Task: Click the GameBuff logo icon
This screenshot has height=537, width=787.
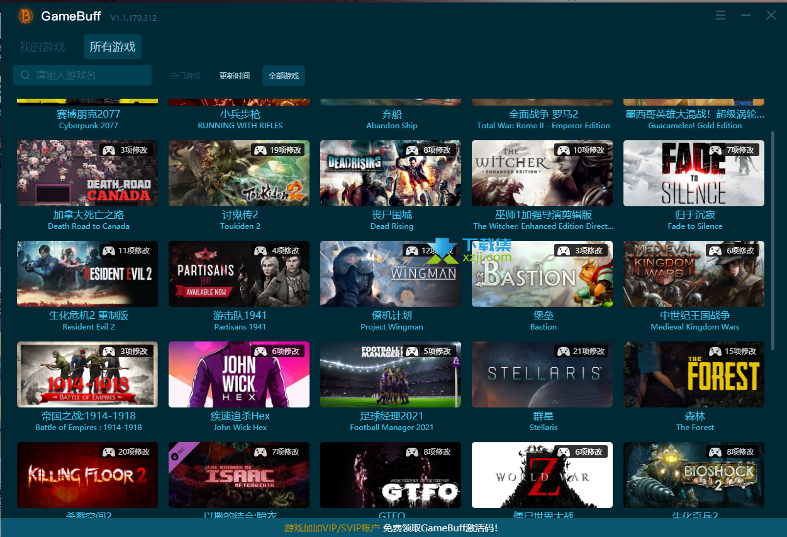Action: point(25,16)
